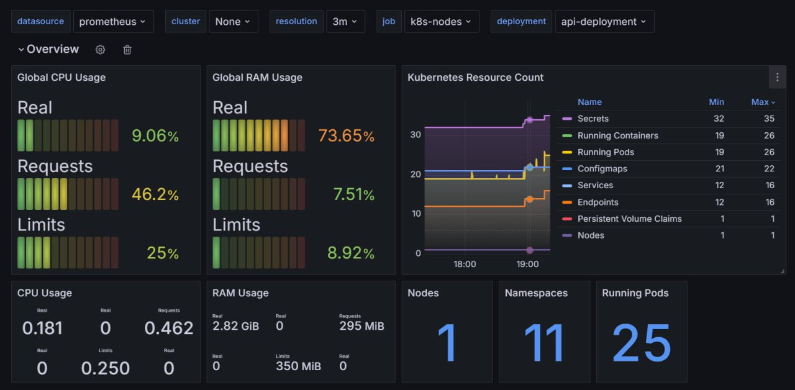Toggle visibility of the Secrets series
Image resolution: width=795 pixels, height=390 pixels.
[x=595, y=119]
